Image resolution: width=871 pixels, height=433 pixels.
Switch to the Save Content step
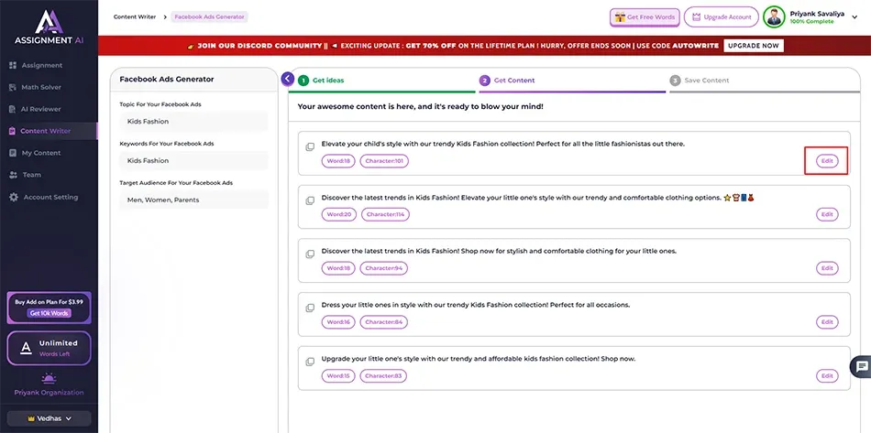coord(706,81)
